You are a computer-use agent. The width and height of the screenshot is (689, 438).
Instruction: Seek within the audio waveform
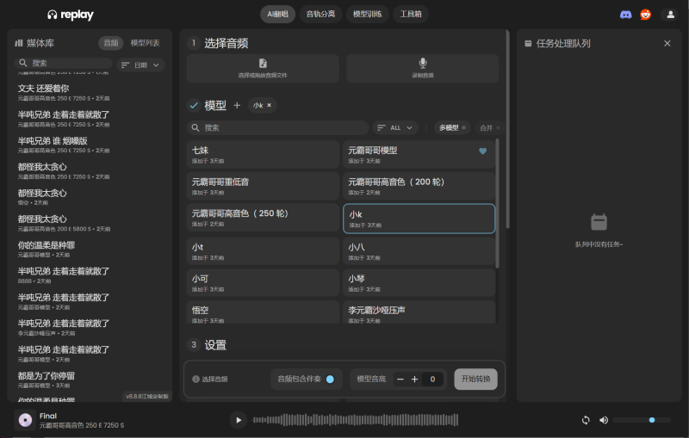(355, 420)
